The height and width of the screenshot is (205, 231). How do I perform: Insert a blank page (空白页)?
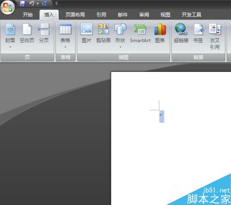27,33
